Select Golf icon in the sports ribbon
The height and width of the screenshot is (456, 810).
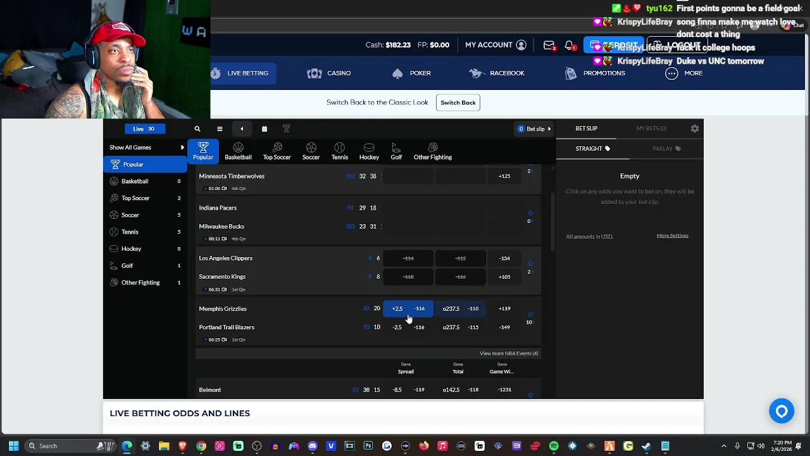tap(396, 151)
